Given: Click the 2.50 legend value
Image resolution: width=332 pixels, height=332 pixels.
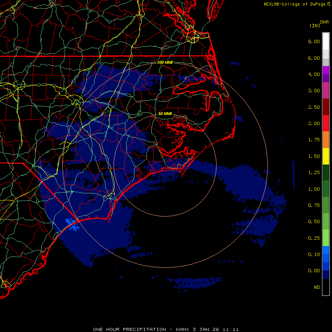Looking at the screenshot, I should pos(314,107).
